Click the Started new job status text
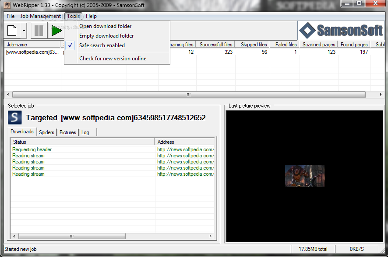 pos(20,249)
